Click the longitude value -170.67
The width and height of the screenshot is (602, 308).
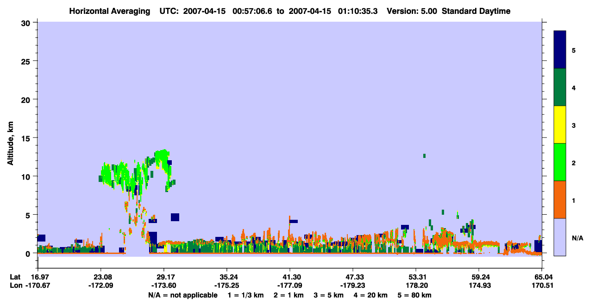tap(38, 285)
